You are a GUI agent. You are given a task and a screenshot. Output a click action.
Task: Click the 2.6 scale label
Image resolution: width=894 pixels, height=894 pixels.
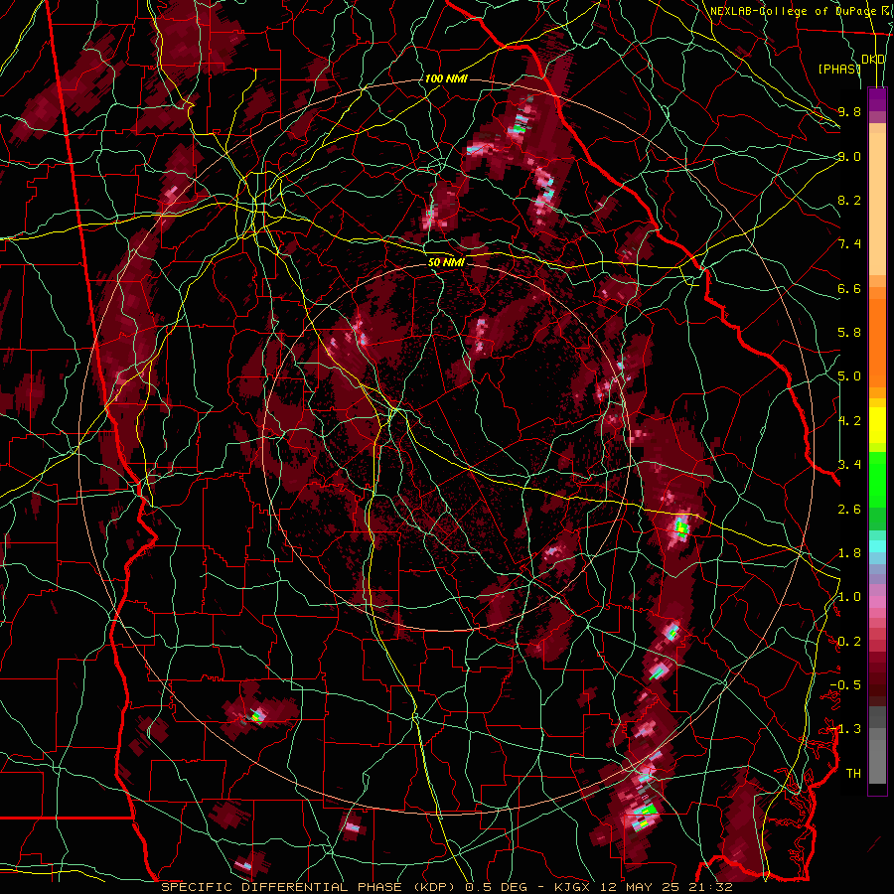pos(849,509)
